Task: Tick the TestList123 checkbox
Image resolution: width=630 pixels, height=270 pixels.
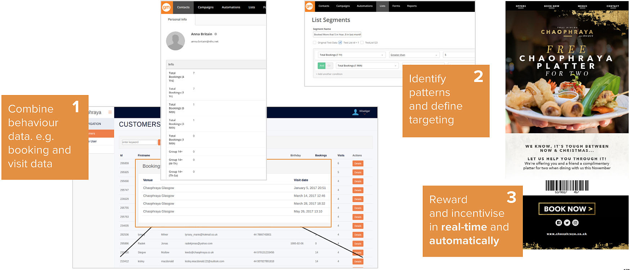Action: click(362, 42)
